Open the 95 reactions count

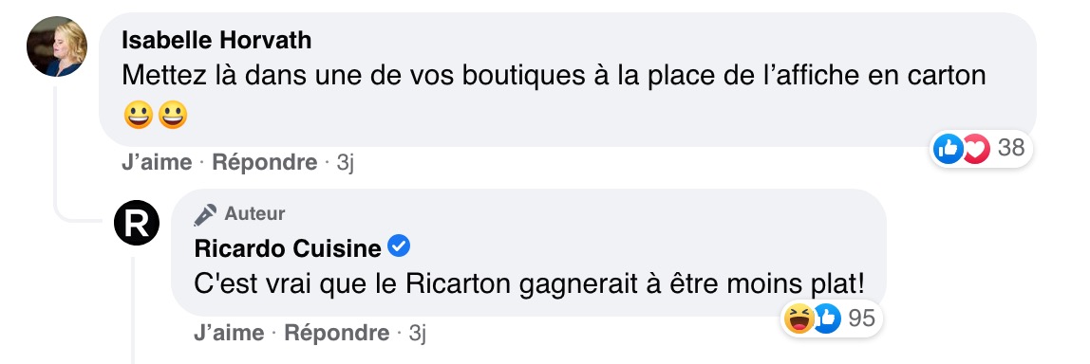[x=862, y=318]
